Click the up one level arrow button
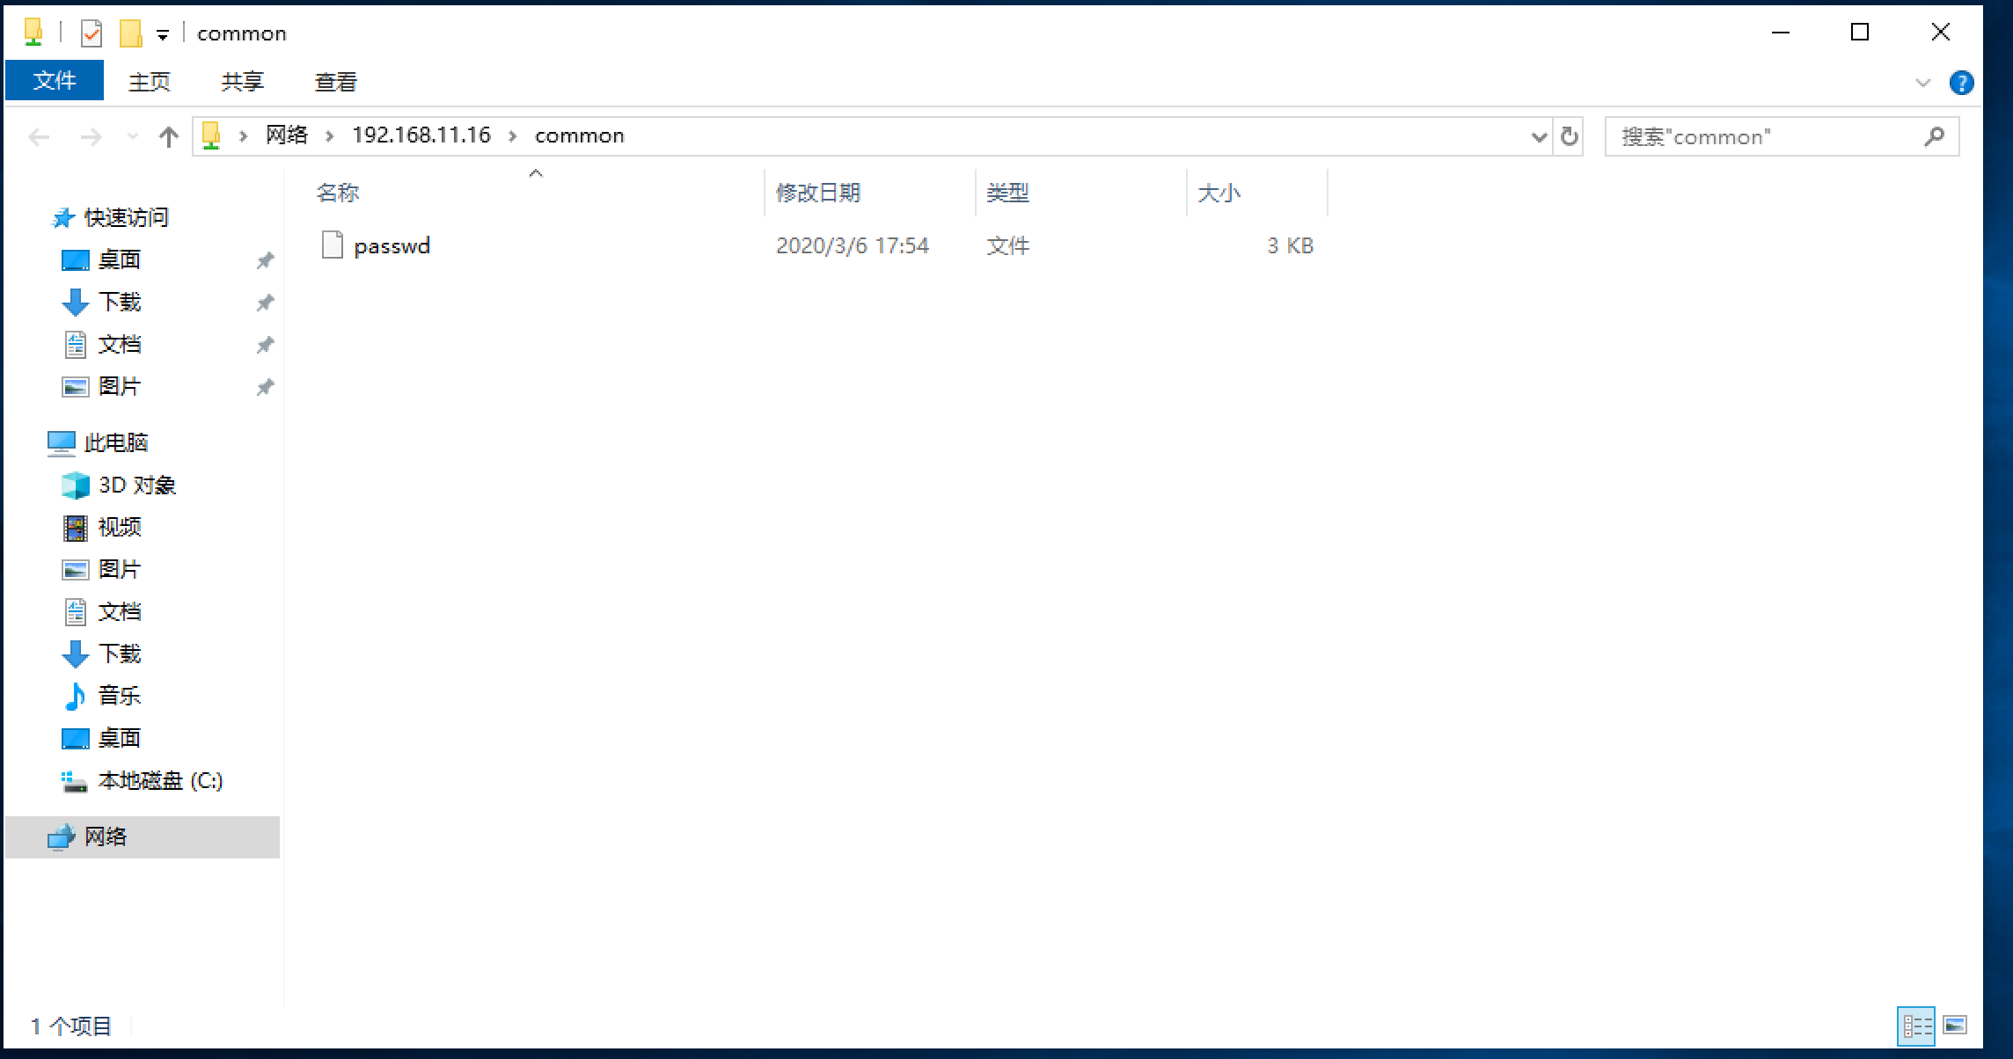The height and width of the screenshot is (1059, 2013). tap(168, 136)
